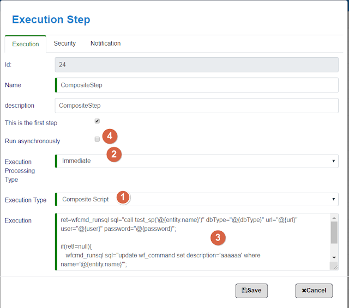This screenshot has height=308, width=349.
Task: Click the numbered callout marker 4
Action: coord(109,134)
